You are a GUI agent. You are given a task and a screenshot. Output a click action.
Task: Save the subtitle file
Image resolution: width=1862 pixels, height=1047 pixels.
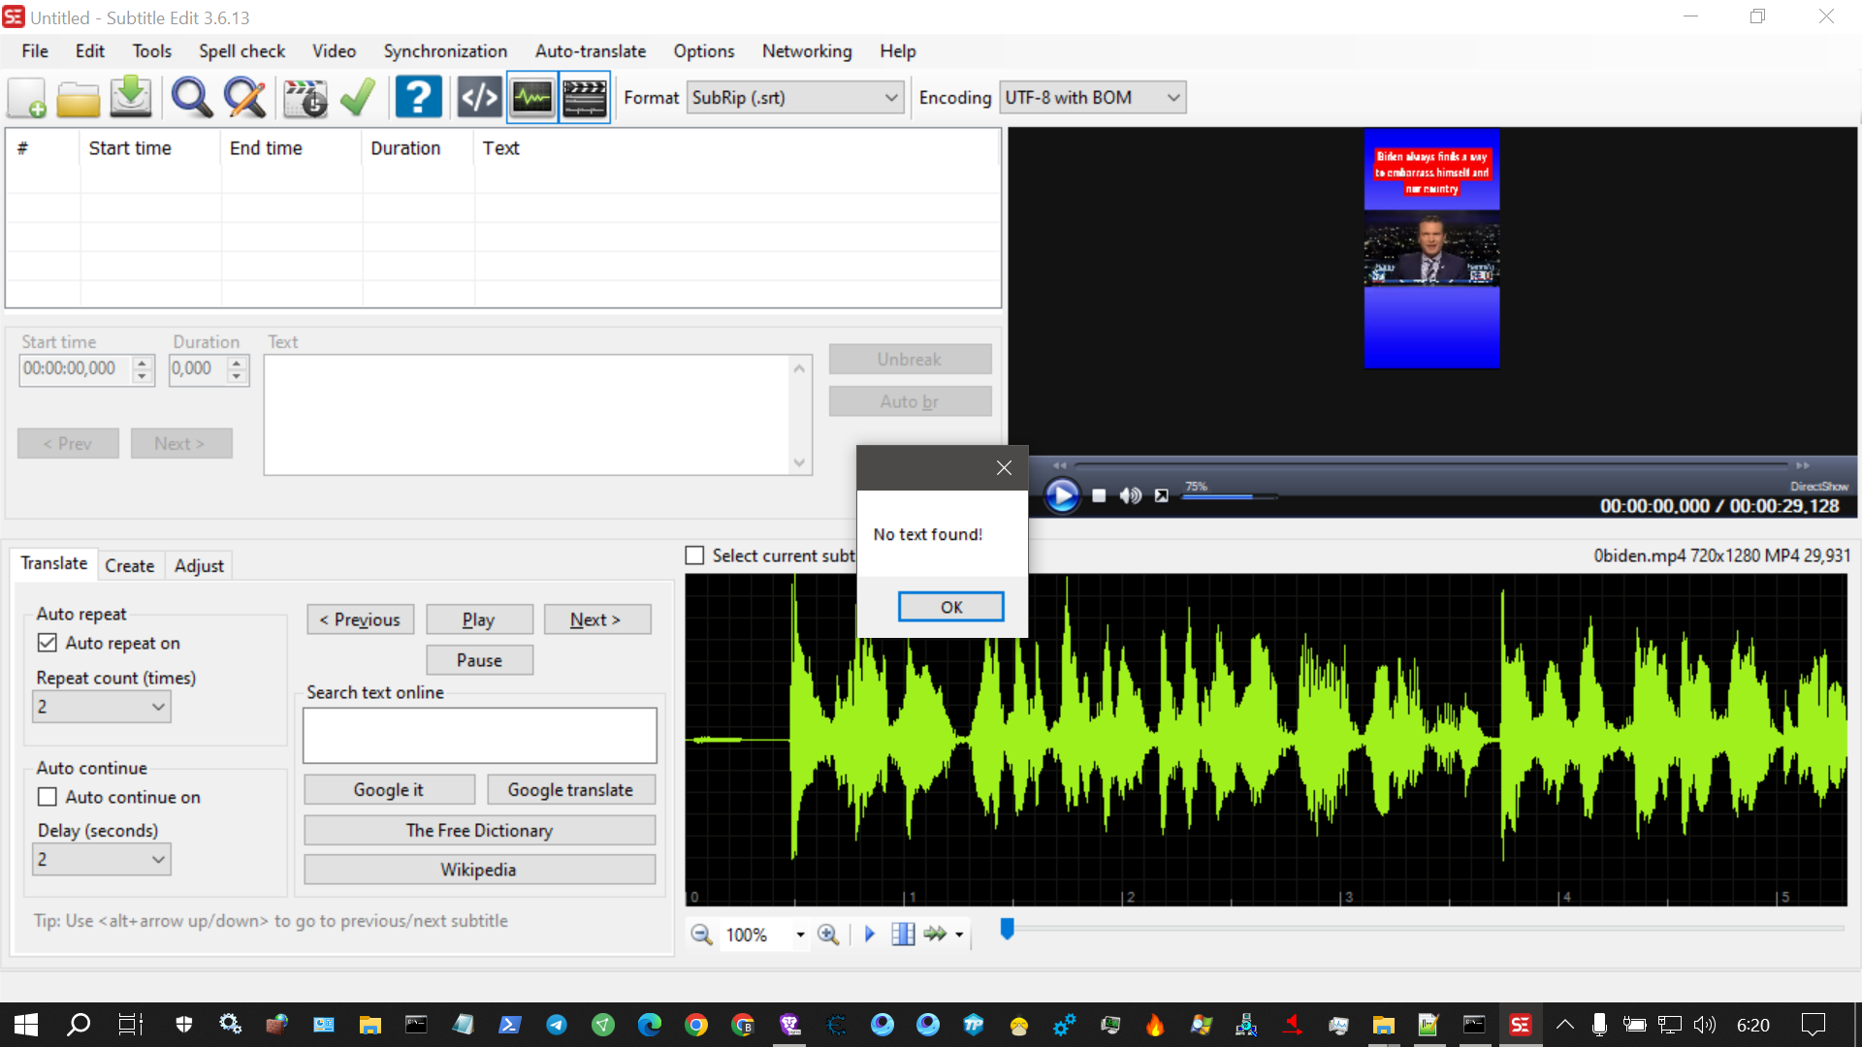coord(130,97)
